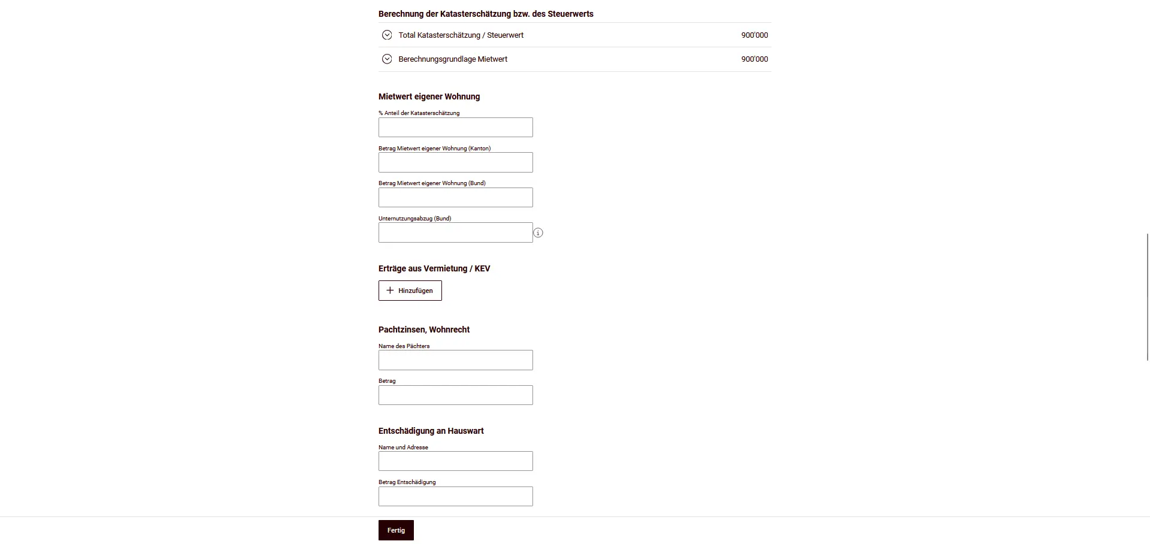Focus the Betrag field under Pachtzinsen
The height and width of the screenshot is (544, 1150).
point(455,395)
